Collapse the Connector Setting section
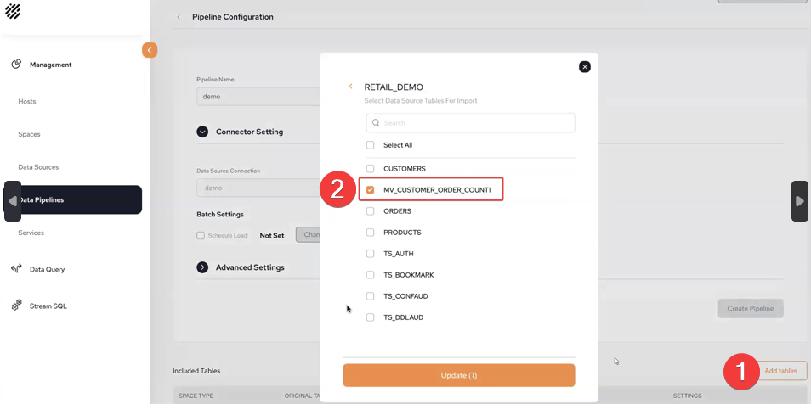This screenshot has height=404, width=811. [x=202, y=132]
